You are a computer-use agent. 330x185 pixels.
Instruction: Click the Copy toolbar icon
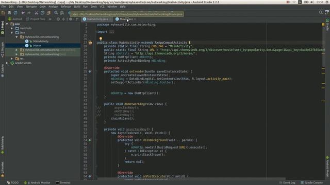42,13
